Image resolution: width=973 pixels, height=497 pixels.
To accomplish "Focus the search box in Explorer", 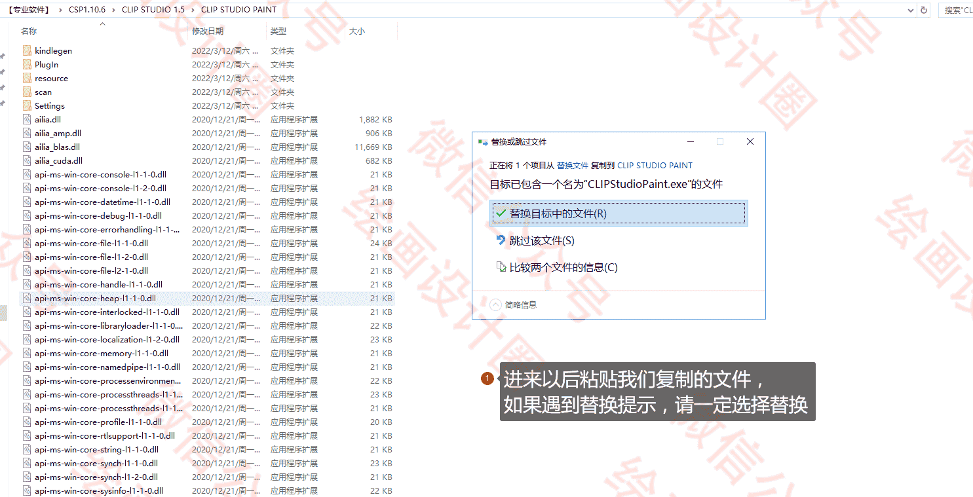I will click(957, 10).
